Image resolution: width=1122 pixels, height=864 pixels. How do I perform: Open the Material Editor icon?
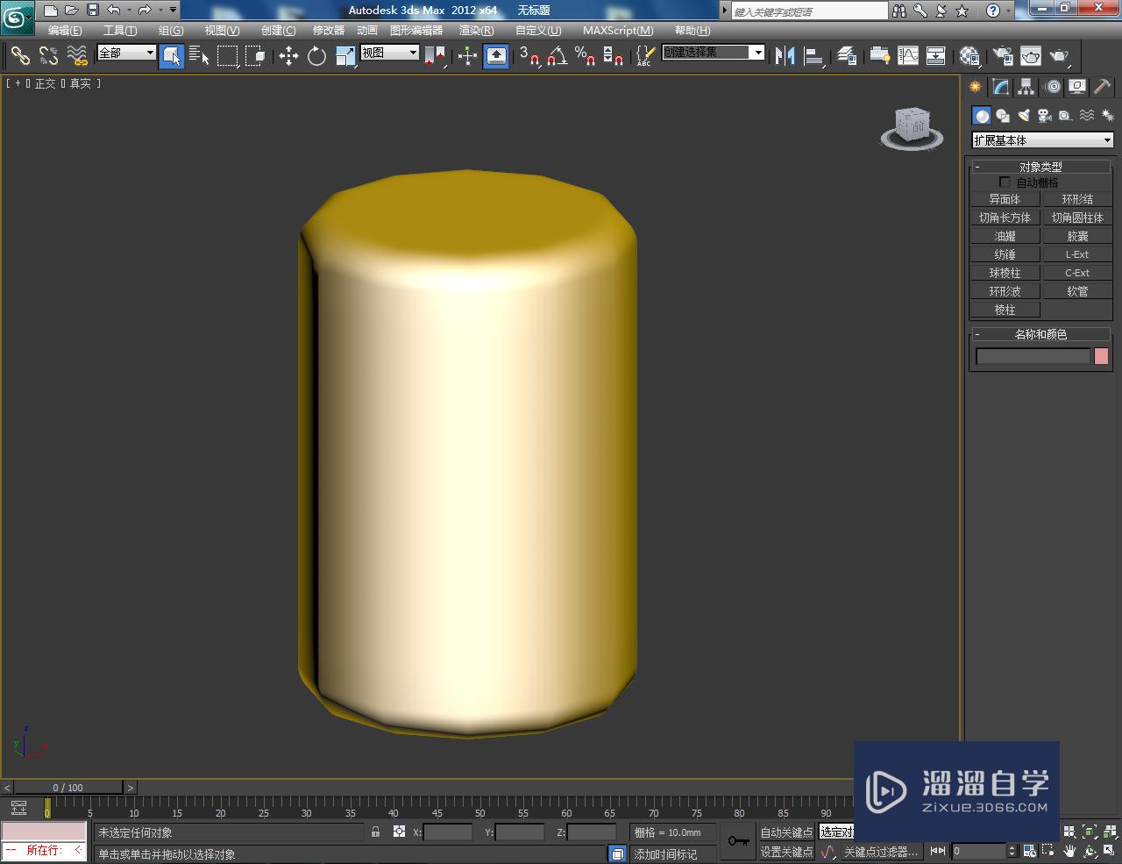pos(969,56)
